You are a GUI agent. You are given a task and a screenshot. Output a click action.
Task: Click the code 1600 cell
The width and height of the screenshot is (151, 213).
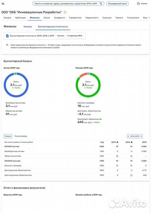(x=102, y=146)
